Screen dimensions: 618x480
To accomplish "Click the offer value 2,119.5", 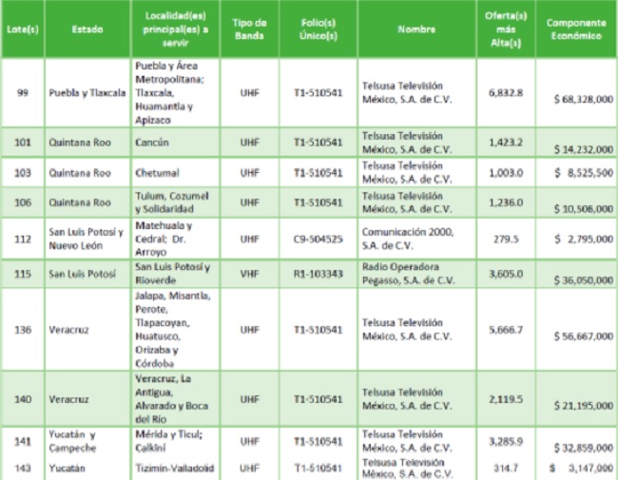I will tap(506, 399).
